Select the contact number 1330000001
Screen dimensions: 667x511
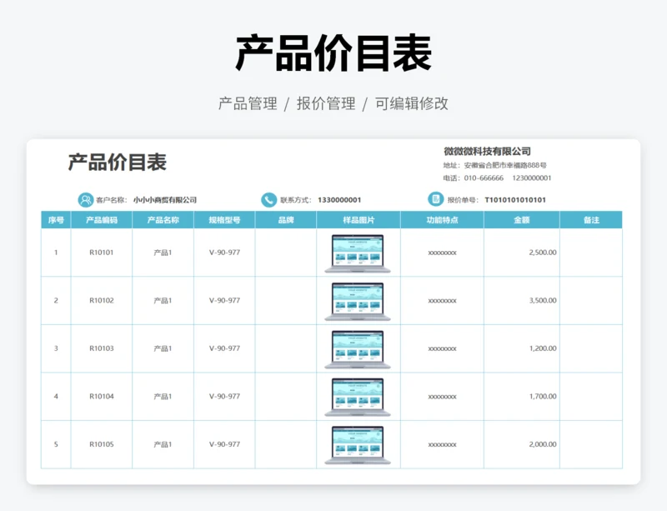click(339, 200)
